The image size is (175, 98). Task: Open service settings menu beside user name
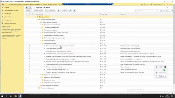[165, 4]
